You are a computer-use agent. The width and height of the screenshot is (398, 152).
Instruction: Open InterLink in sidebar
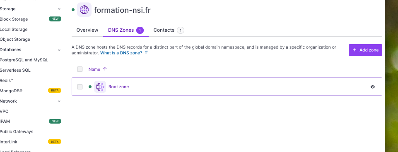[9, 142]
